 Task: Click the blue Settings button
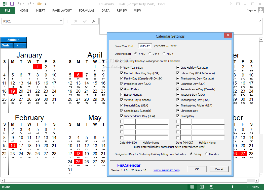coord(14,40)
